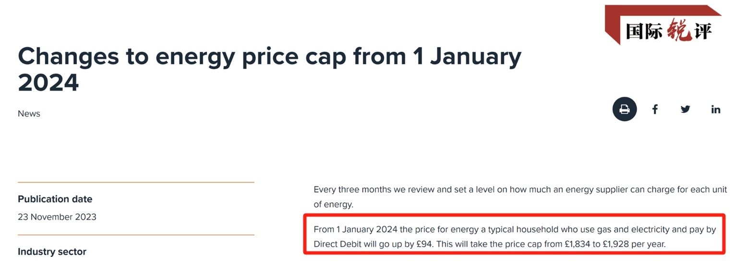Open the 'Industry sector' section heading
The width and height of the screenshot is (734, 263).
click(52, 252)
